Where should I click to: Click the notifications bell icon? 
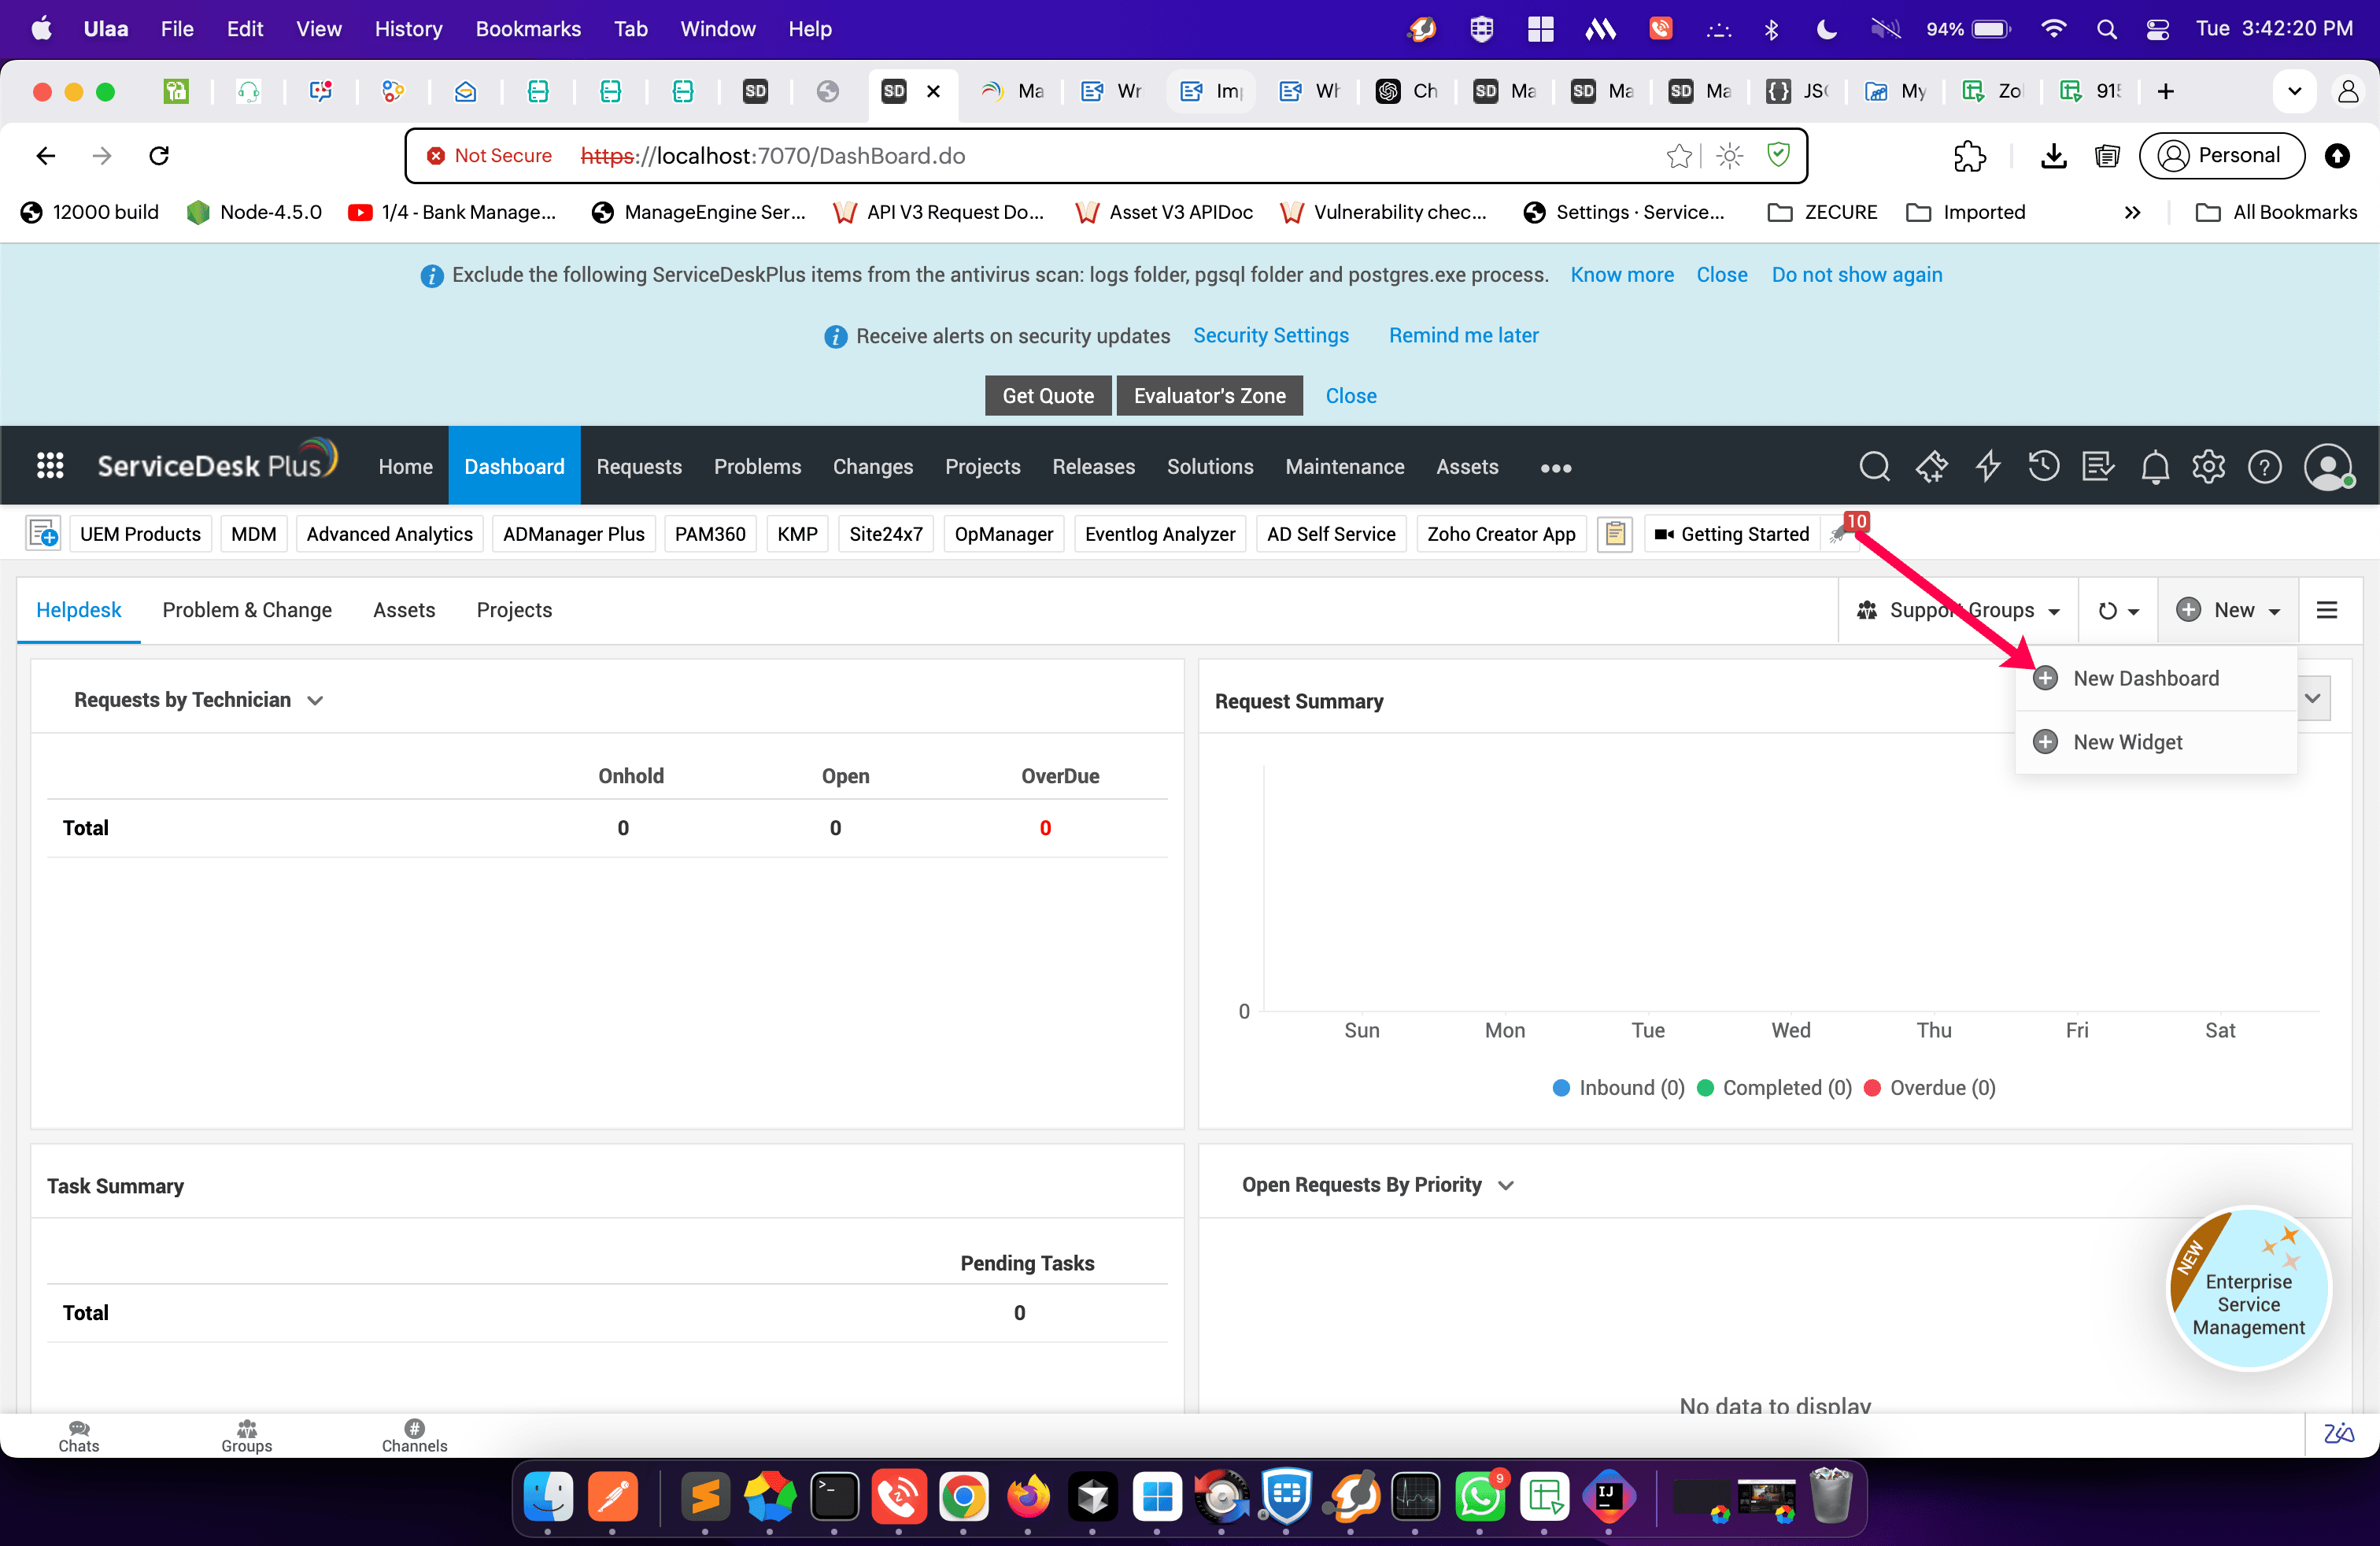2154,467
